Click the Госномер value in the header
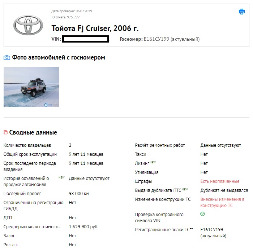Screen dimensions: 253x251 (x=172, y=39)
